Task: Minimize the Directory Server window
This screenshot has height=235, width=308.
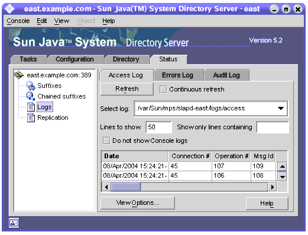Action: click(274, 9)
